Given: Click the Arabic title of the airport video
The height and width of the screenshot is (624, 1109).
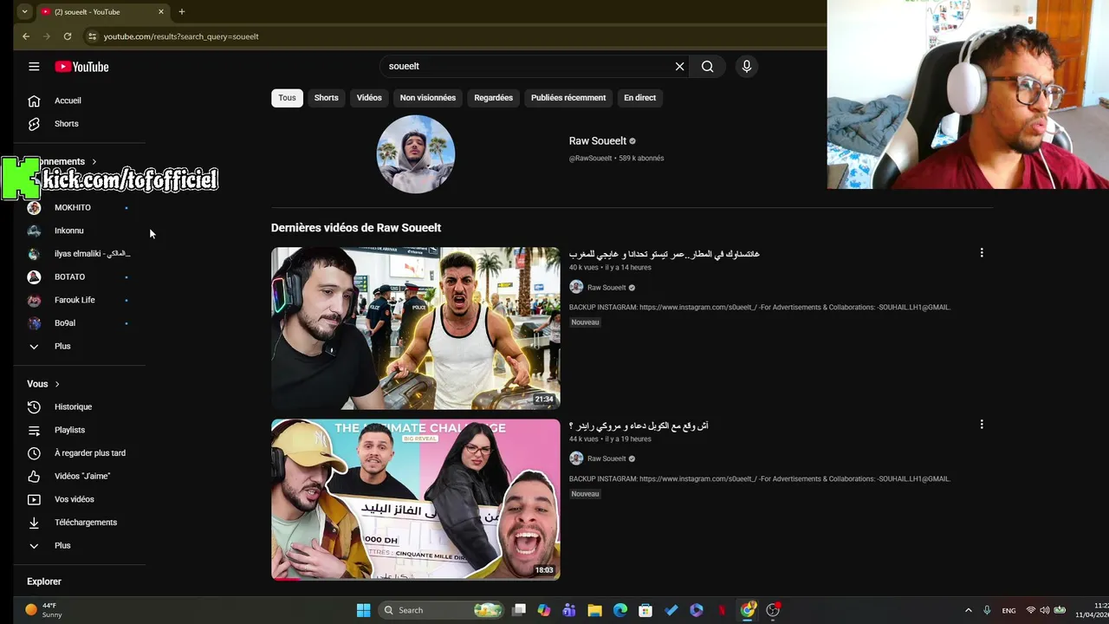Looking at the screenshot, I should pos(665,254).
